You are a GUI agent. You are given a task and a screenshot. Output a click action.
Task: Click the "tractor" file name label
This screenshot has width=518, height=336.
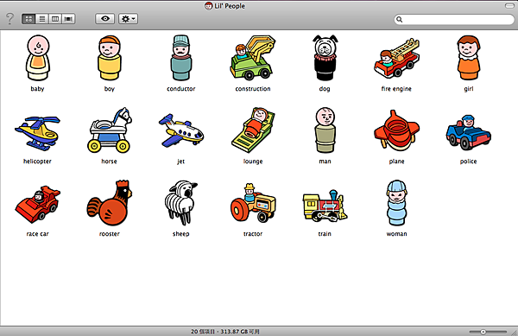(x=253, y=234)
